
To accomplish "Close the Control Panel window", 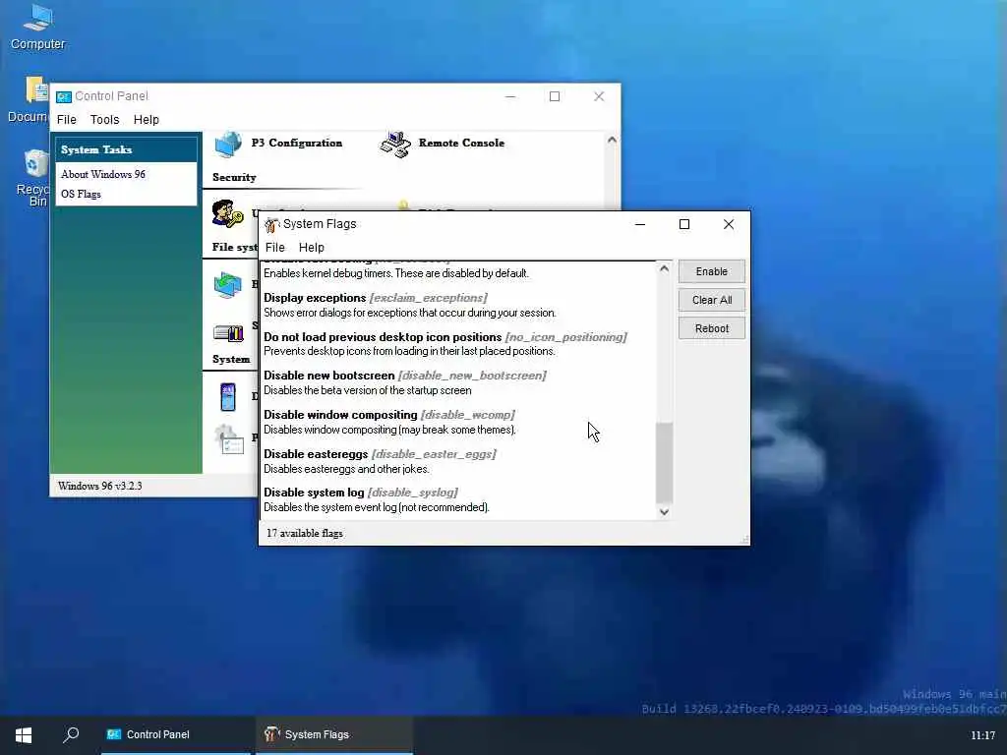I will click(599, 96).
